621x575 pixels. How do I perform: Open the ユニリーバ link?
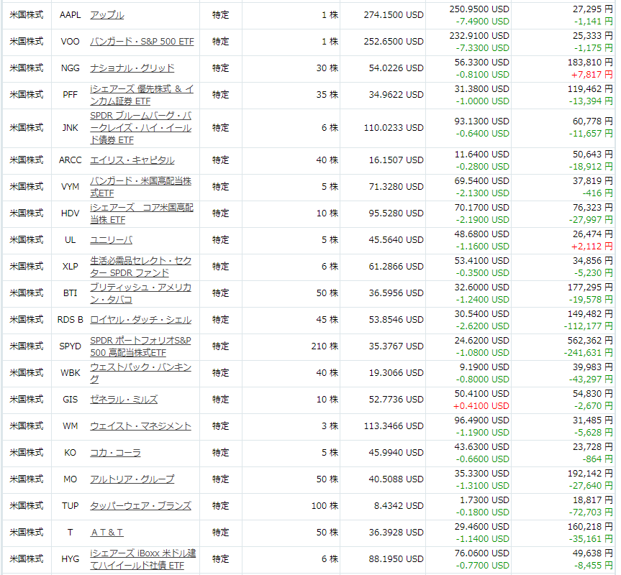coord(112,240)
